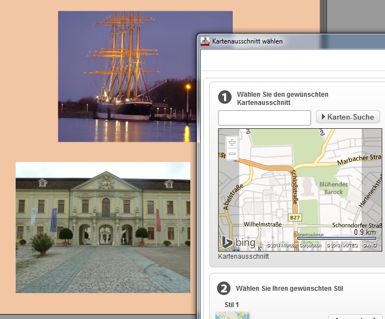Click the step 1 number badge

[x=225, y=97]
